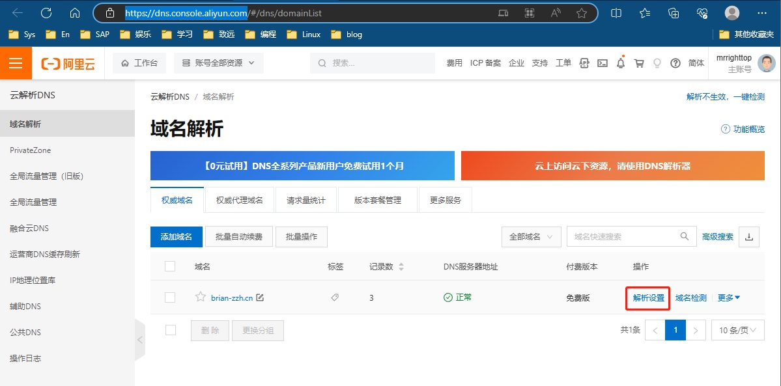Viewport: 781px width, 386px height.
Task: Expand the 更多 actions dropdown
Action: tap(729, 298)
